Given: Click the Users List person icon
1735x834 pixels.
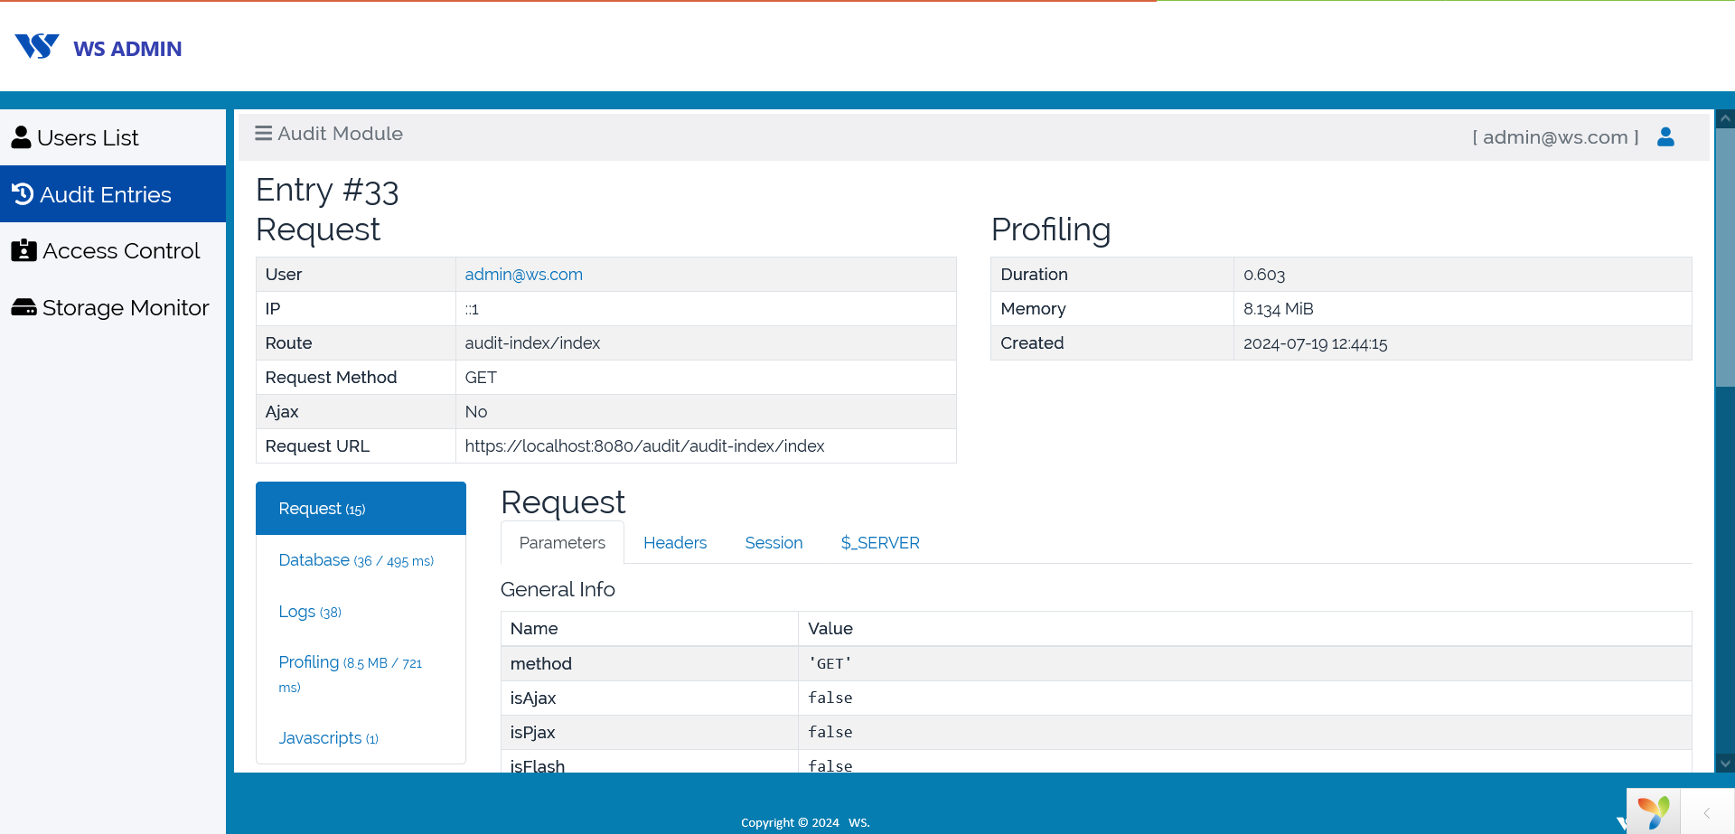Looking at the screenshot, I should pos(22,137).
